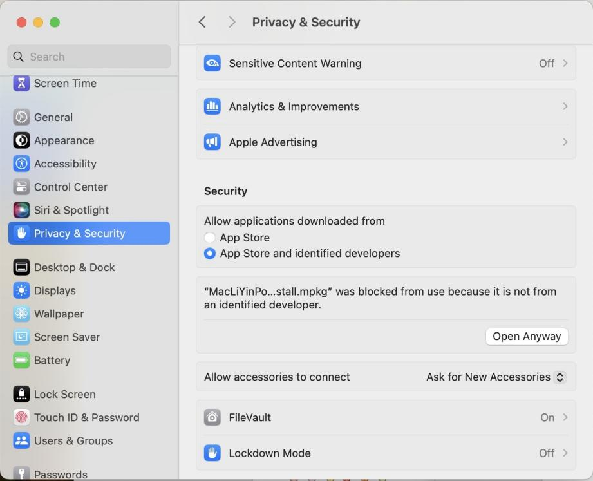
Task: Choose App Store and identified developers option
Action: 209,254
